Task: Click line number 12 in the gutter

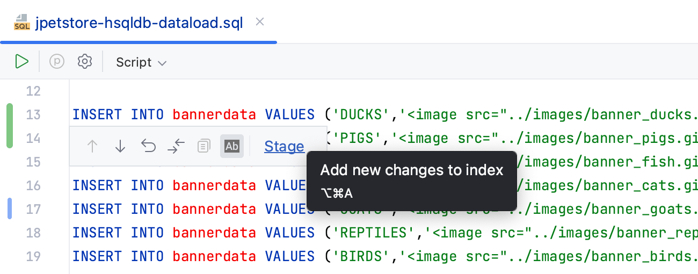Action: pos(33,91)
